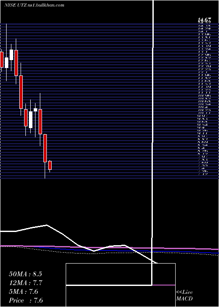Click the <<Live MACD label
Image resolution: width=219 pixels, height=307 pixels.
click(184, 296)
